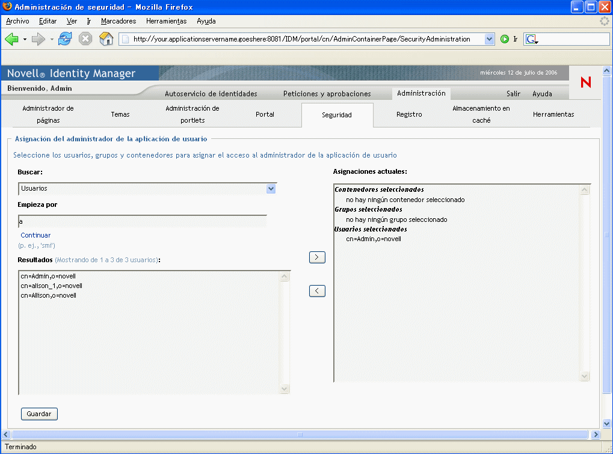The height and width of the screenshot is (454, 613).
Task: Click the browser address bar URL
Action: coord(301,39)
